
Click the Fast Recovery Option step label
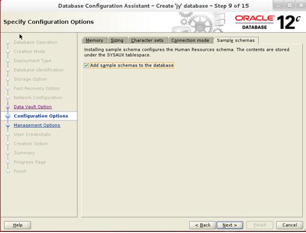point(37,88)
